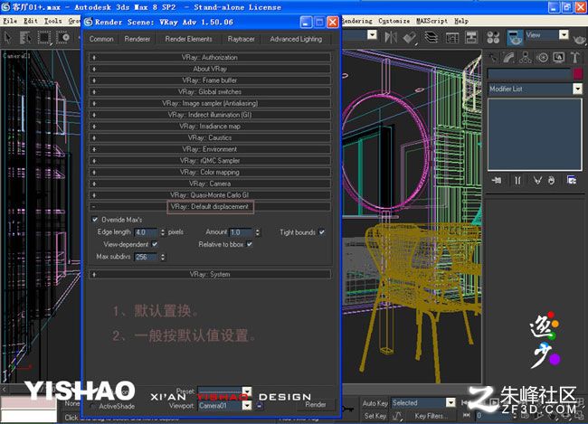Open the Viewport Camera01 dropdown
The width and height of the screenshot is (588, 424).
click(x=247, y=406)
